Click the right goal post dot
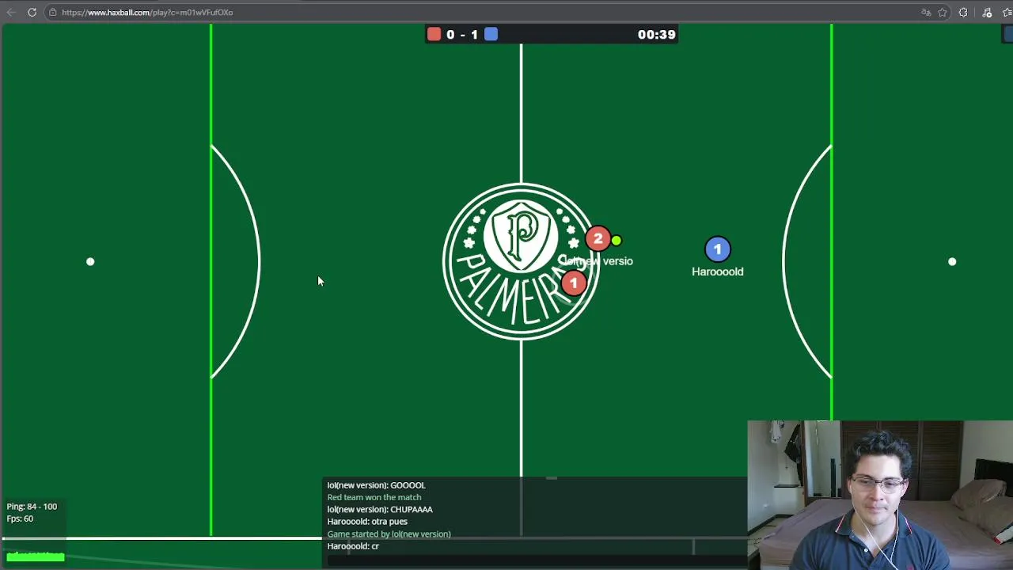The image size is (1013, 570). pyautogui.click(x=952, y=261)
